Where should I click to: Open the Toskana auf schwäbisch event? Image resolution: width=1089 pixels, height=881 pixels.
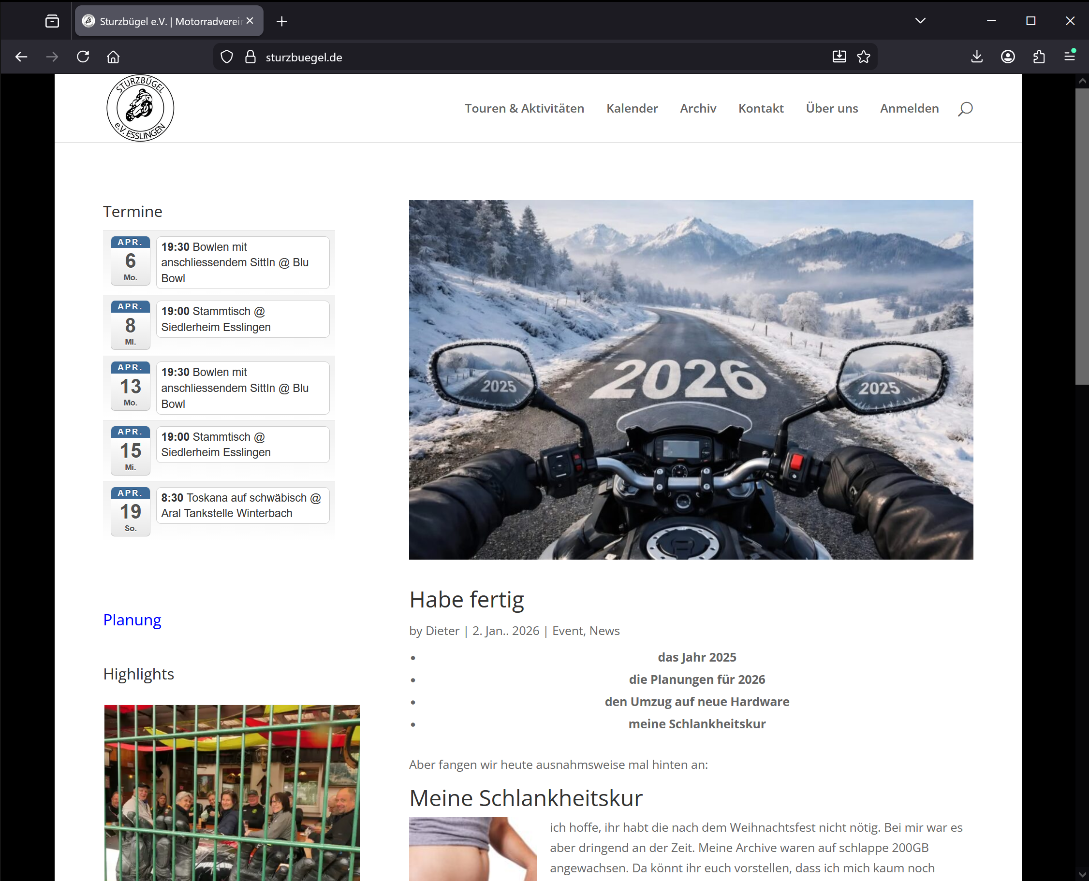242,505
